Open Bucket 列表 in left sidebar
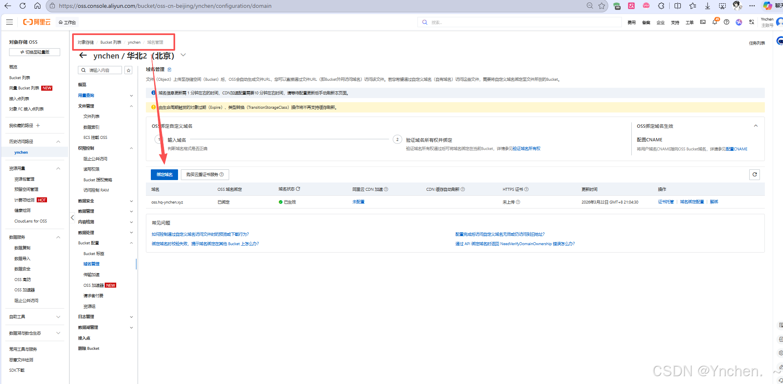783x384 pixels. [x=20, y=77]
